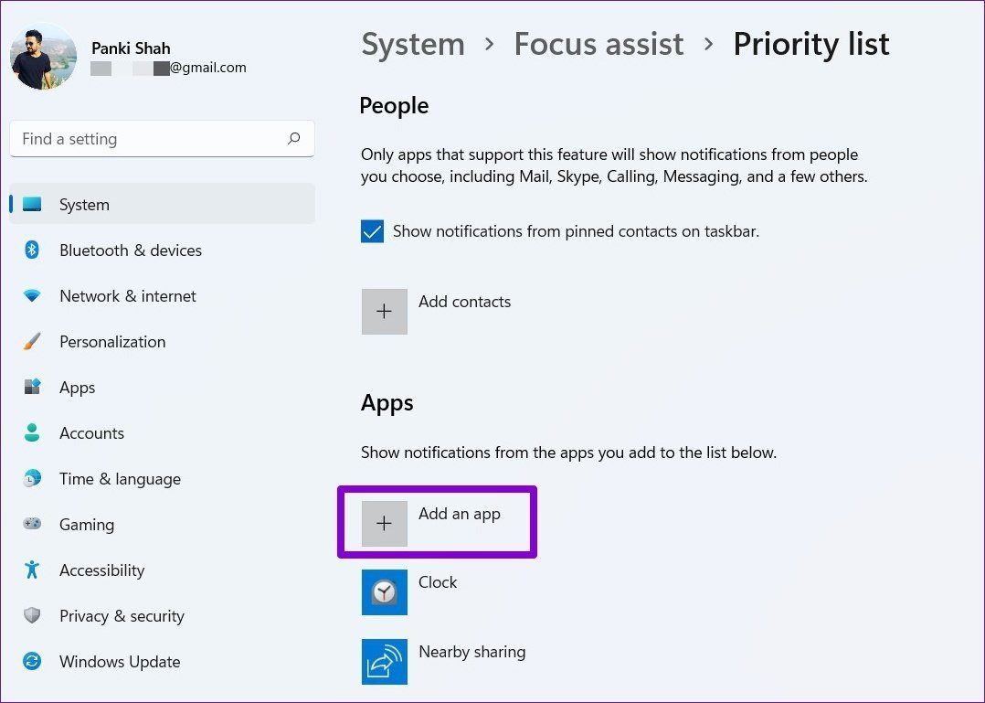This screenshot has width=985, height=703.
Task: Go to Time & language settings
Action: 120,479
